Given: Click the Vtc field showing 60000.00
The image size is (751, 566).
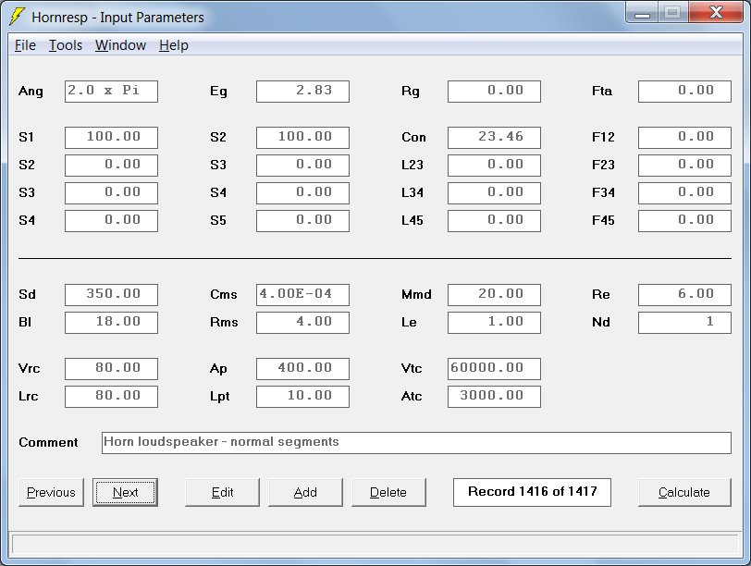Looking at the screenshot, I should 494,369.
